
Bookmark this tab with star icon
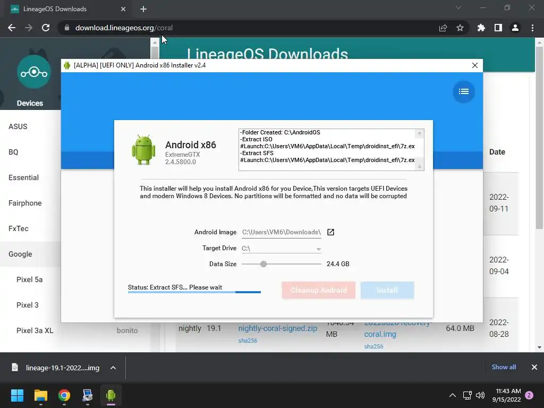[x=460, y=28]
